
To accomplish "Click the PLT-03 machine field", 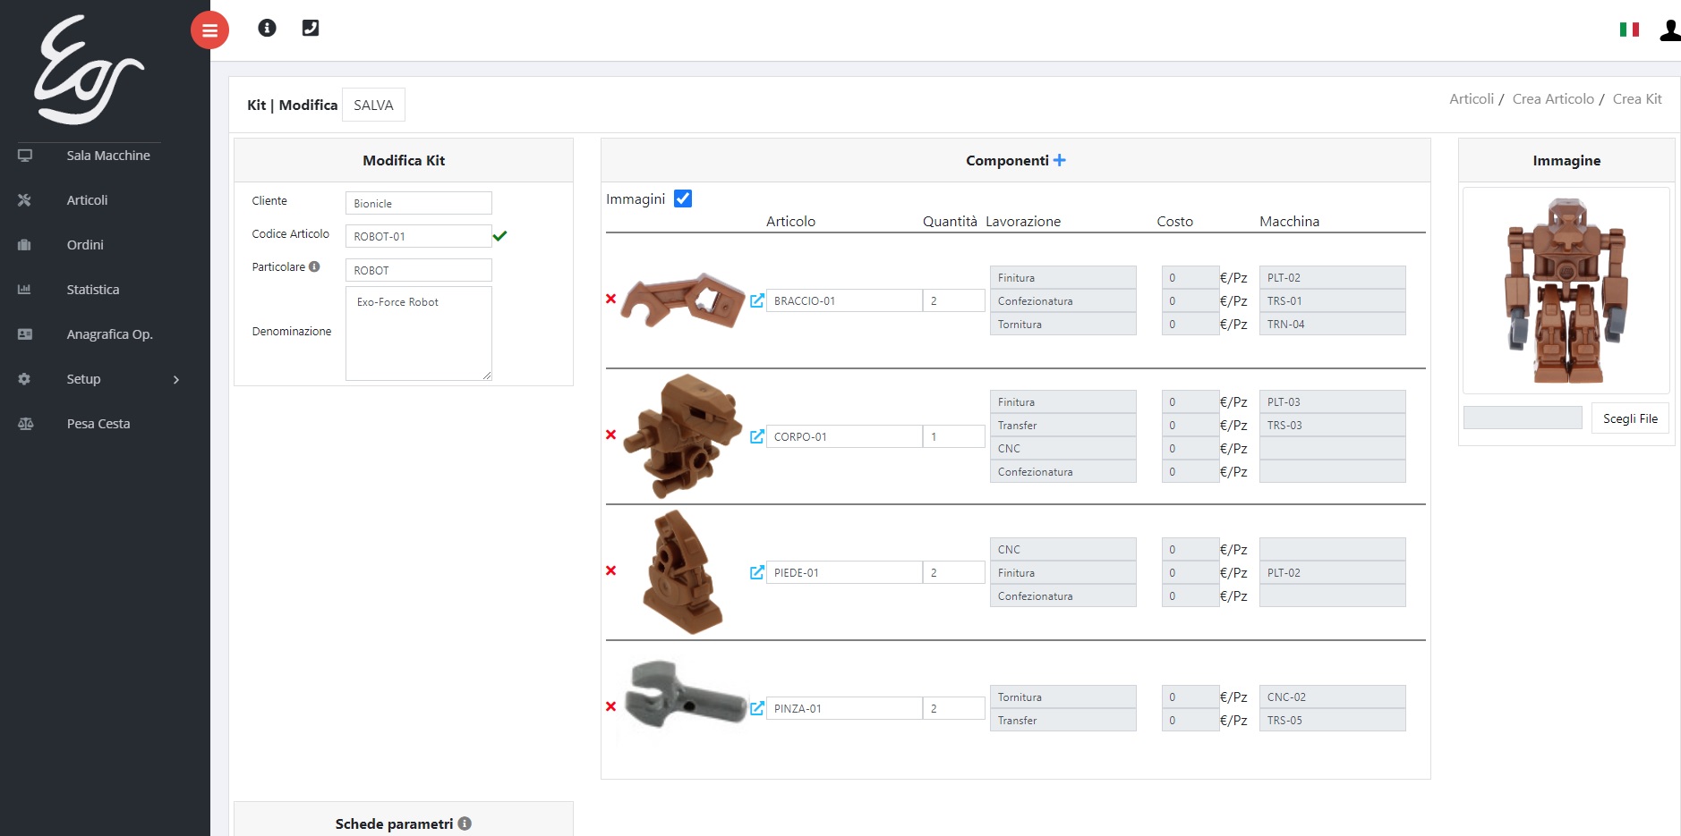I will [x=1332, y=401].
